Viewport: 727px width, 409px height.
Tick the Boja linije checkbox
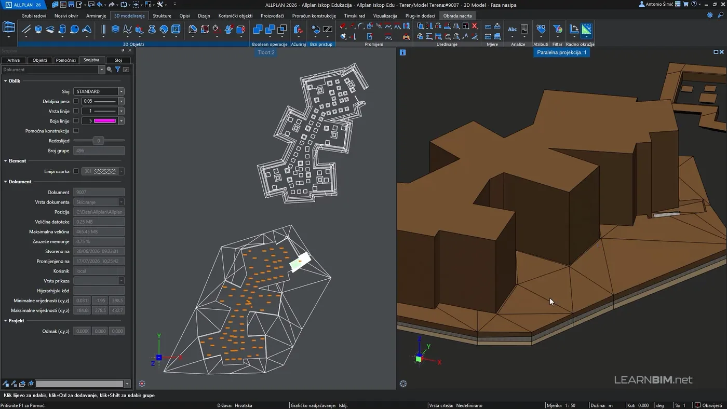tap(76, 121)
